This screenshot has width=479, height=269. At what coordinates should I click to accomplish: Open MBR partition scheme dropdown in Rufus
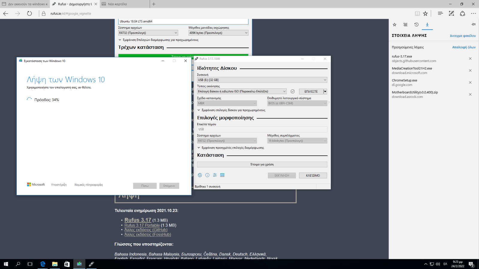pos(227,103)
